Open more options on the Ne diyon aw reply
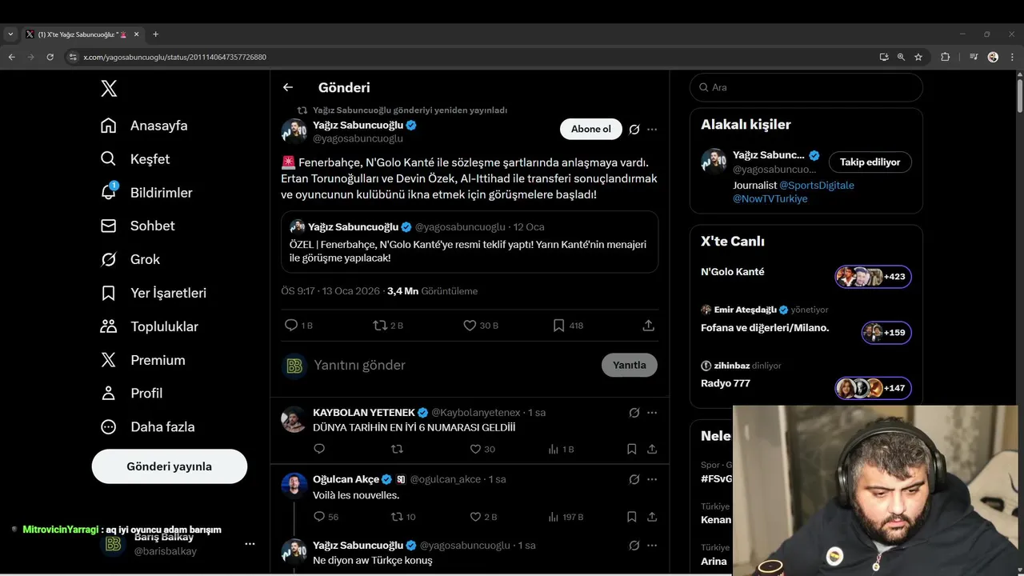Viewport: 1024px width, 576px height. pos(652,546)
